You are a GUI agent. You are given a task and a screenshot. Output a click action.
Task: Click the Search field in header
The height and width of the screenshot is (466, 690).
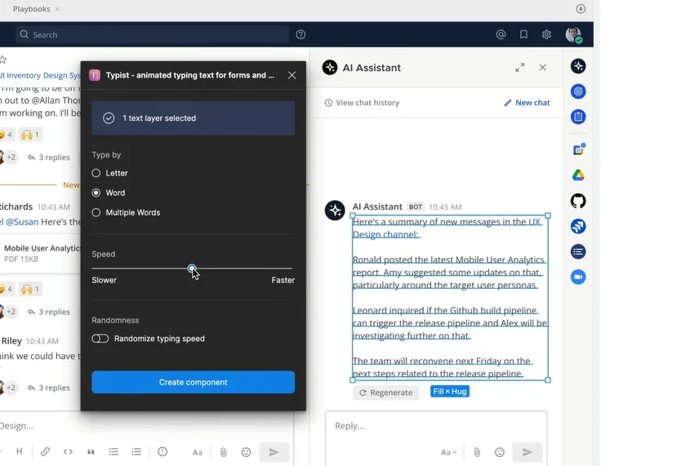(152, 34)
